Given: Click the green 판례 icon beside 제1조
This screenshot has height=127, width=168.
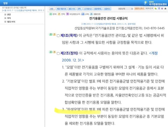Looking at the screenshot, I should 51,34.
